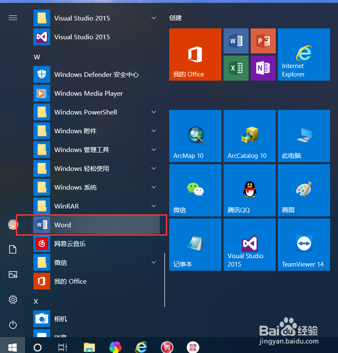Open Word from the app list

pyautogui.click(x=97, y=225)
